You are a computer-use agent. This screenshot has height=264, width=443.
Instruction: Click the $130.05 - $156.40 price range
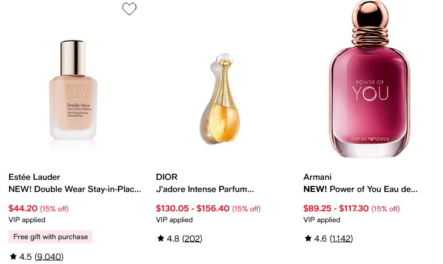coord(193,208)
